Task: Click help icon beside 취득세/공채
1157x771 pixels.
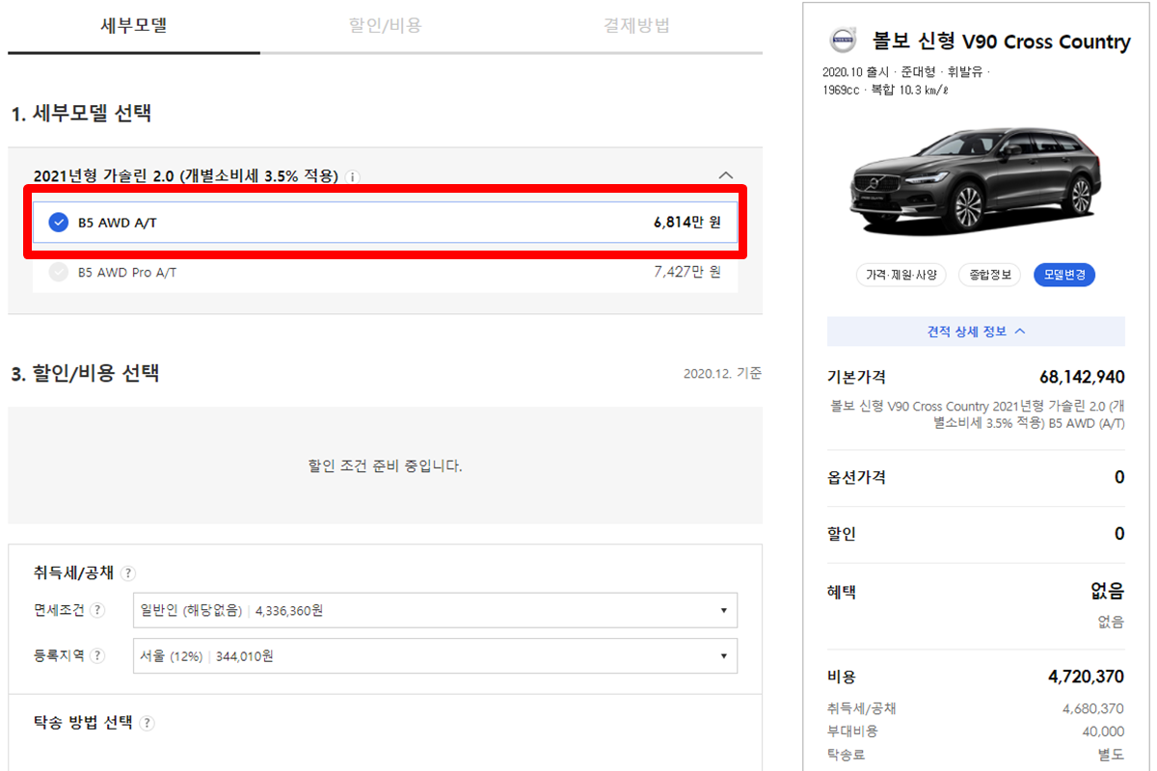Action: (x=128, y=573)
